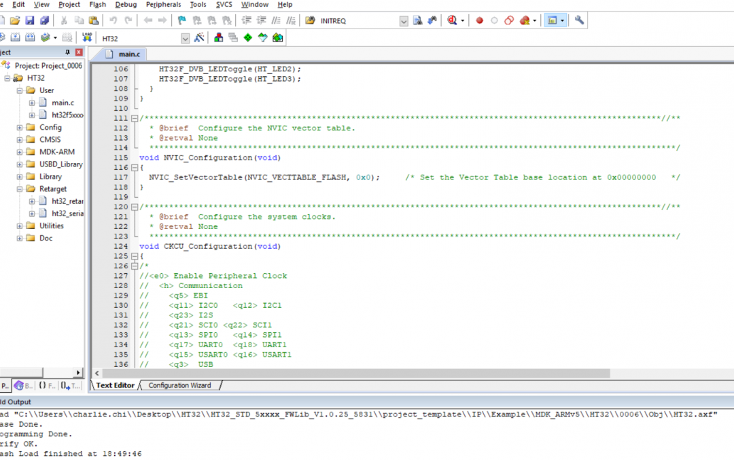The height and width of the screenshot is (460, 734).
Task: Open the Edit menu
Action: click(x=19, y=5)
